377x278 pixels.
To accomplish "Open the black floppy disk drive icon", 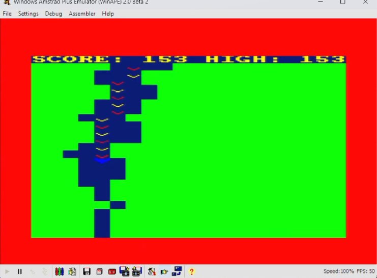I will point(87,271).
